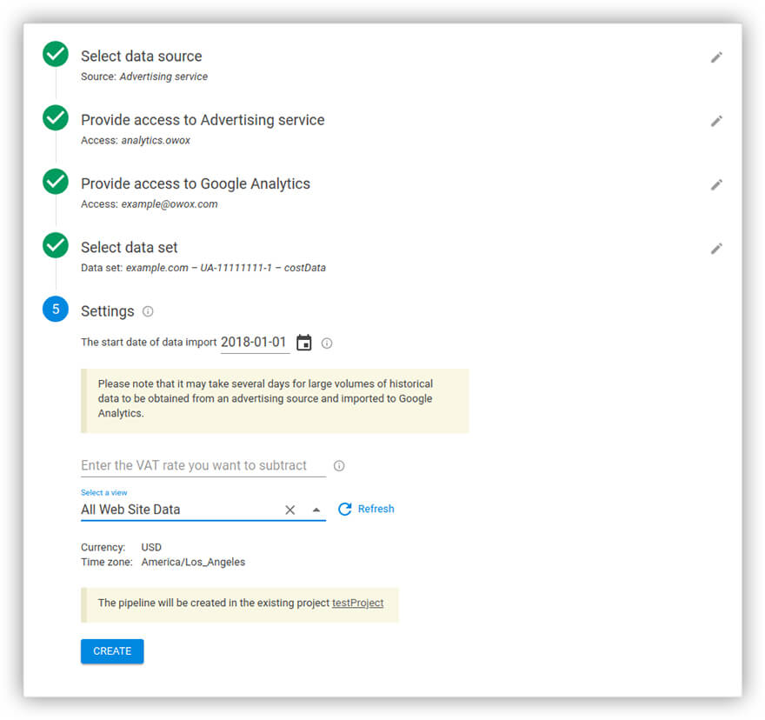The height and width of the screenshot is (720, 765).
Task: Click pencil icon beside Select data set
Action: pos(716,249)
